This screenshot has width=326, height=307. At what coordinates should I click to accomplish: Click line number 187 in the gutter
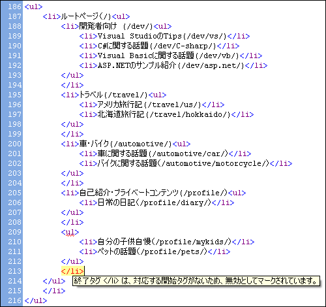coord(14,16)
